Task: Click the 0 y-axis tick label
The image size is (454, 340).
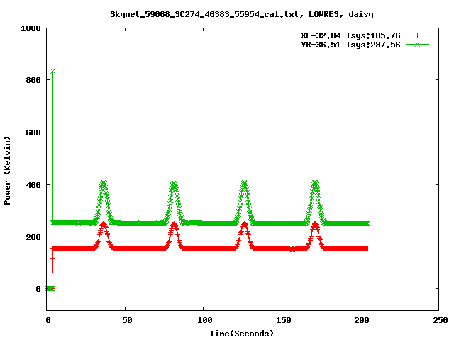Action: point(38,289)
